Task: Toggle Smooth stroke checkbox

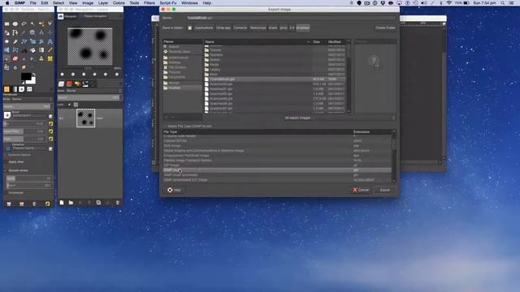Action: coord(6,170)
